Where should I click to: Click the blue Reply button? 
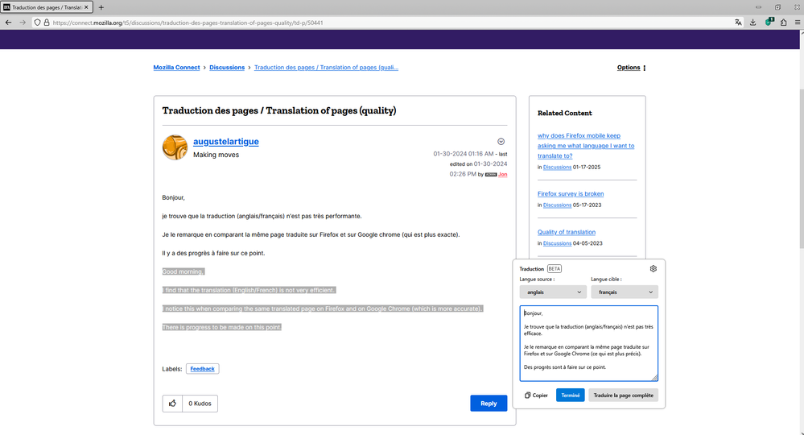pos(489,404)
